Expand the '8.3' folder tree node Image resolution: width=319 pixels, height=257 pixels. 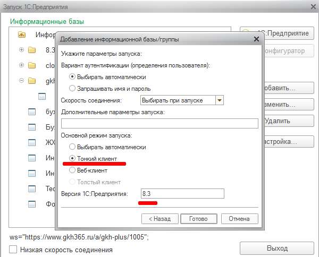21,50
